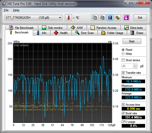Open the File menu
This screenshot has height=133, width=152.
click(6, 10)
